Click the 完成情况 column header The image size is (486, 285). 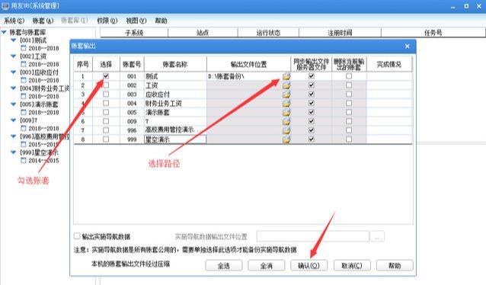point(389,64)
